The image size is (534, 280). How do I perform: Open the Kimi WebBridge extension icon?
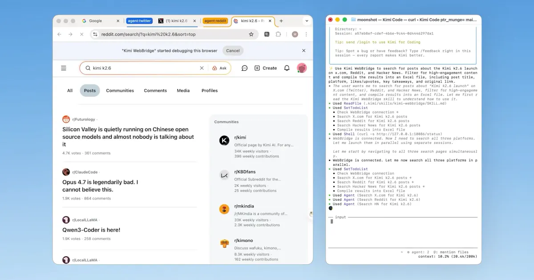tap(267, 34)
